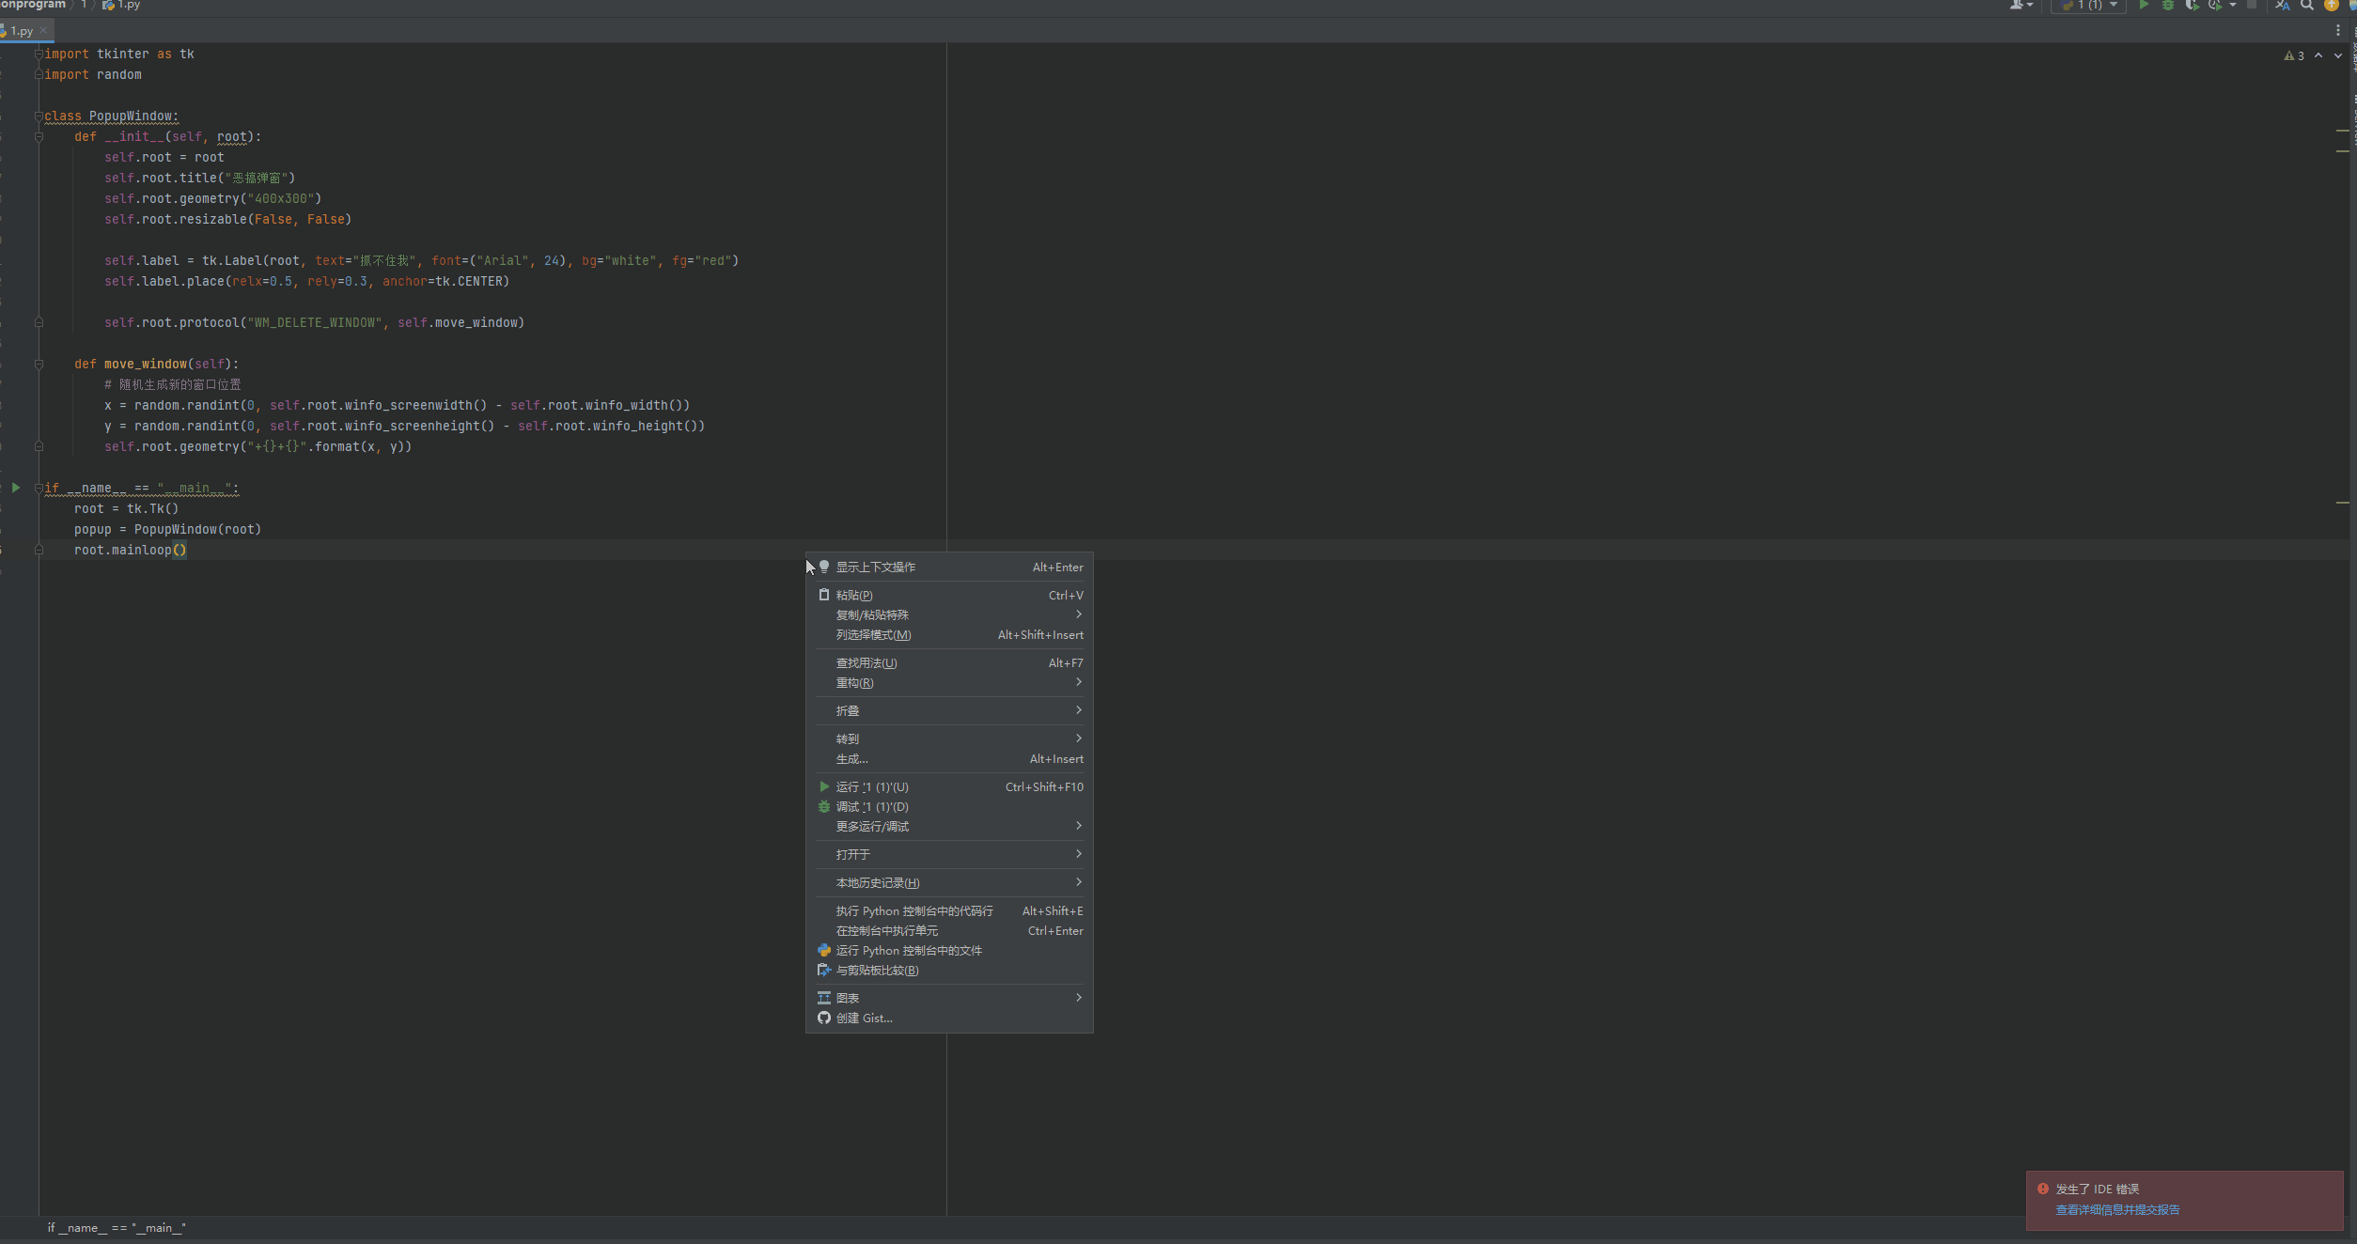This screenshot has height=1244, width=2357.
Task: Select 调试 '1 (1)'(D) in context menu
Action: pyautogui.click(x=949, y=807)
